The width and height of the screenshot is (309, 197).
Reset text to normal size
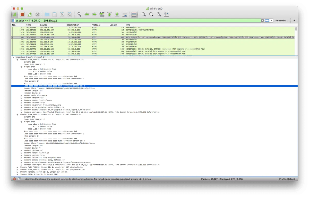(159, 15)
